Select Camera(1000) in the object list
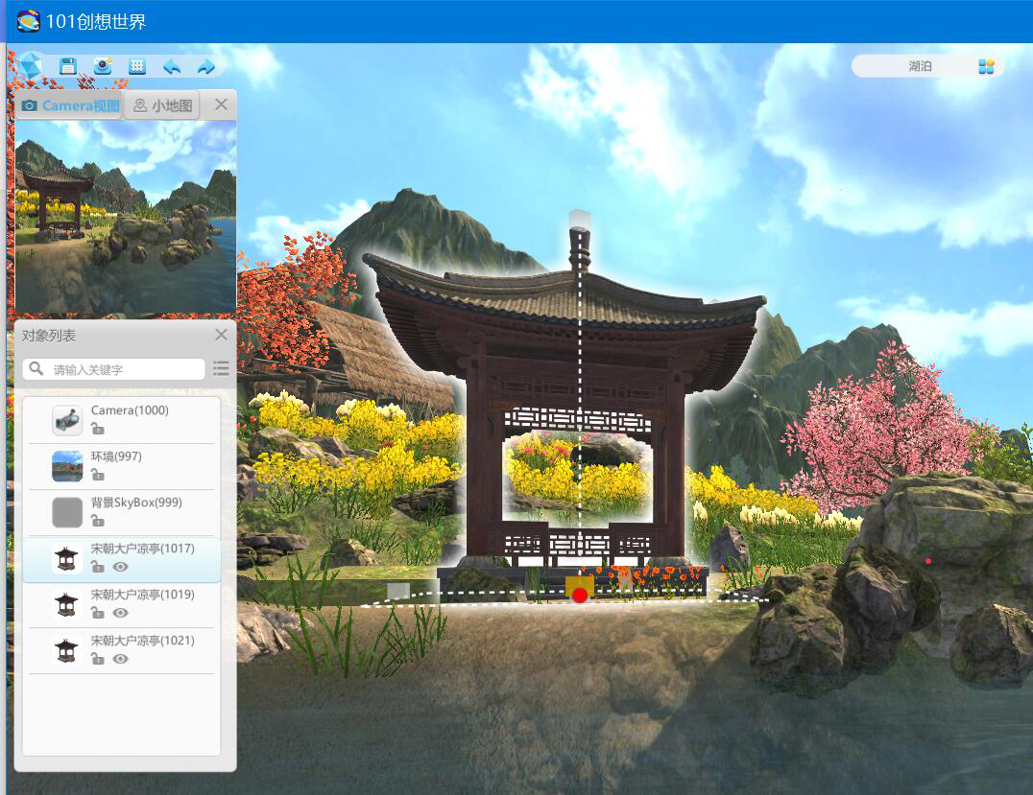This screenshot has height=795, width=1033. pyautogui.click(x=121, y=419)
